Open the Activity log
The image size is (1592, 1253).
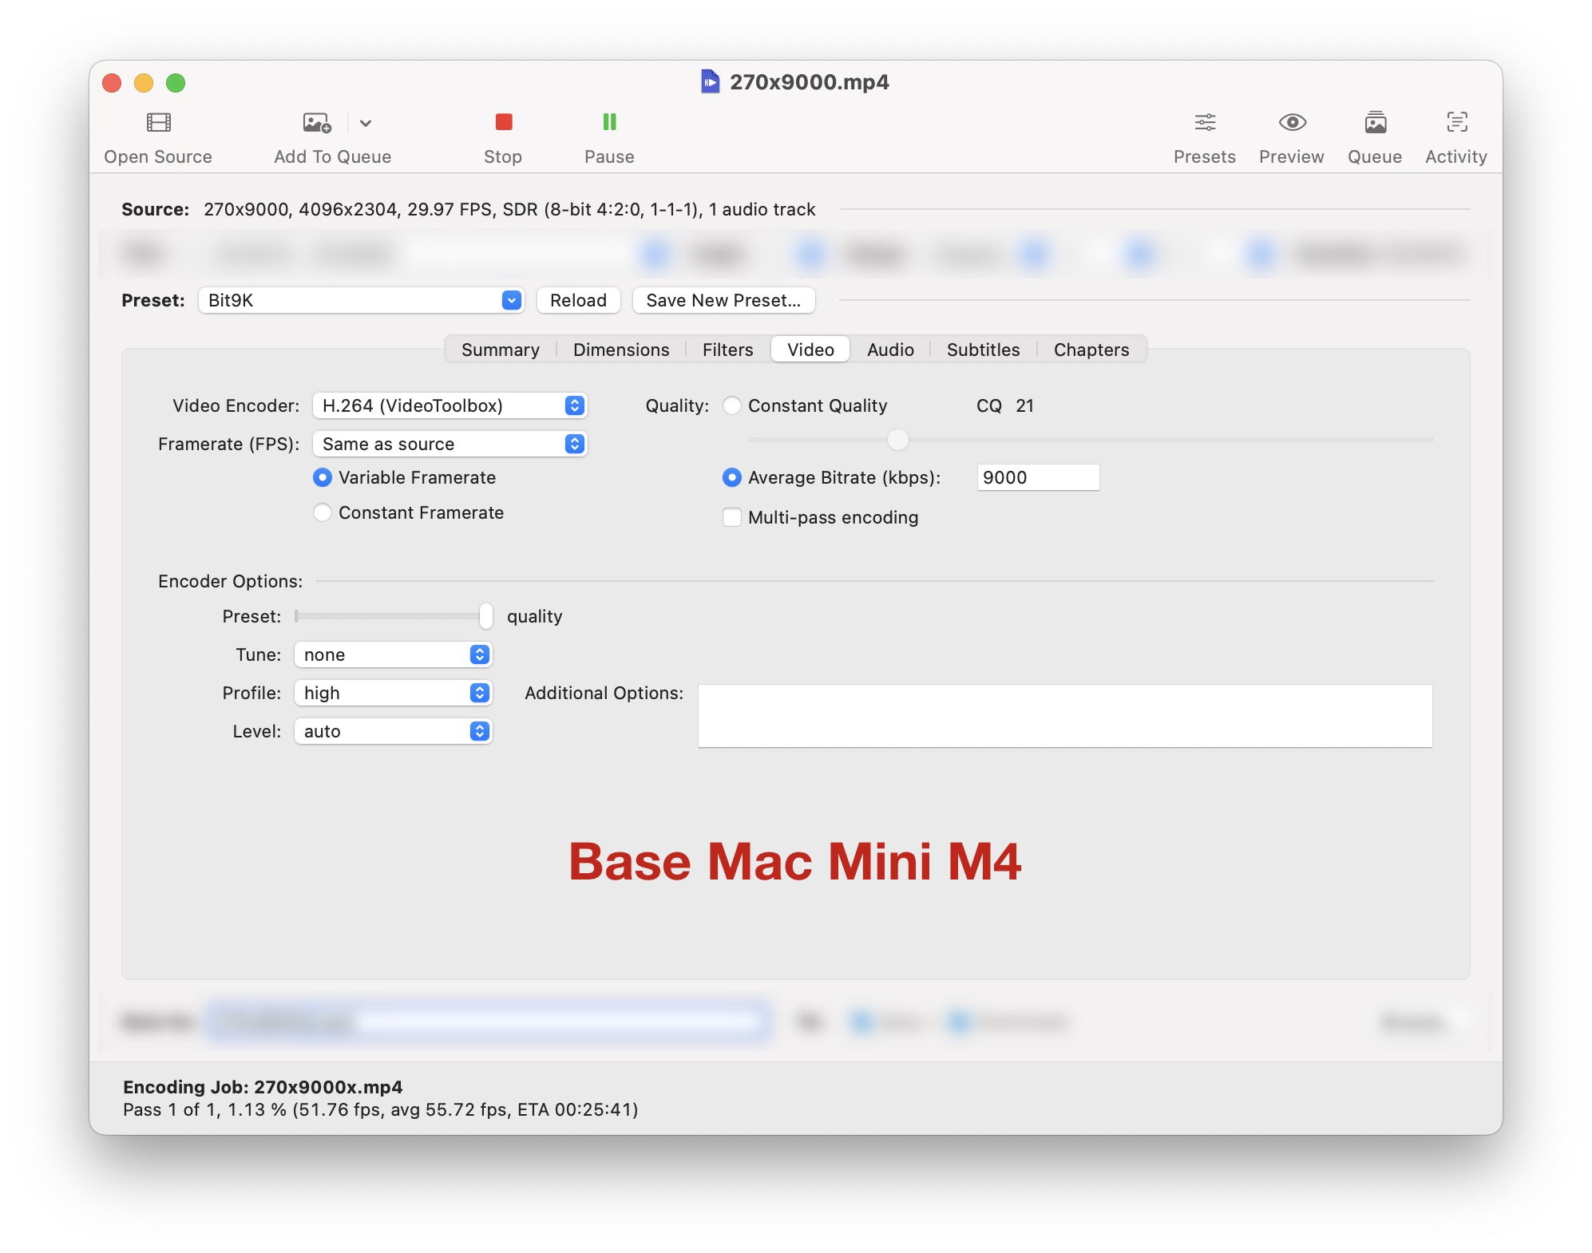coord(1455,122)
